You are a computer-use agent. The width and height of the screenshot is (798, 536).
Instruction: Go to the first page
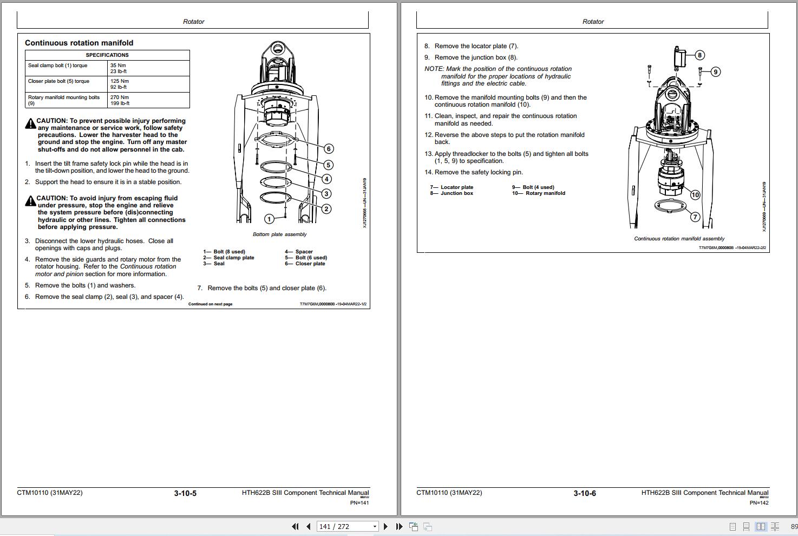coord(295,526)
